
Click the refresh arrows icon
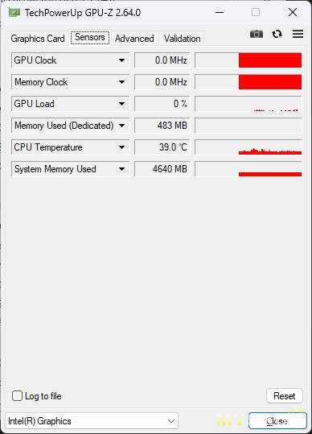(277, 34)
